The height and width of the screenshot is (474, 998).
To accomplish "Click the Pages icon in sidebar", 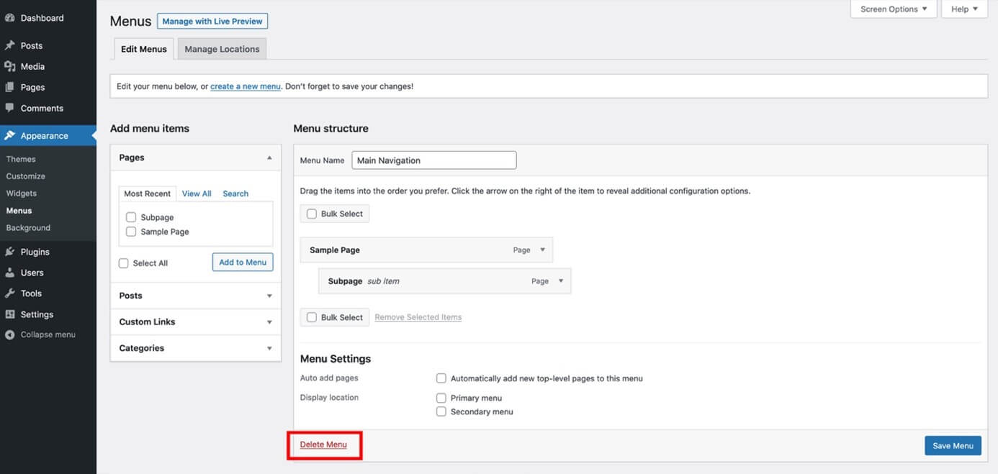I will tap(9, 87).
